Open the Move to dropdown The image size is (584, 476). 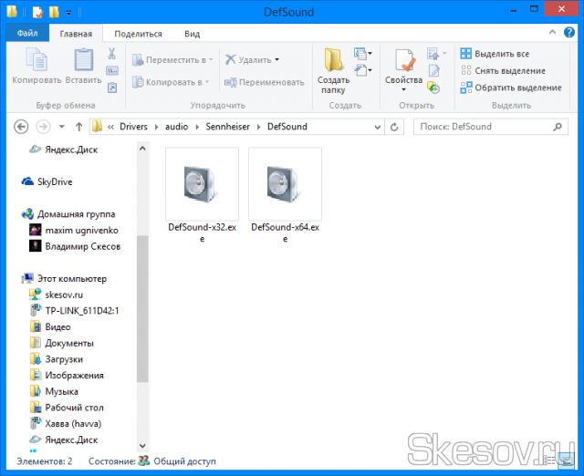[x=172, y=59]
